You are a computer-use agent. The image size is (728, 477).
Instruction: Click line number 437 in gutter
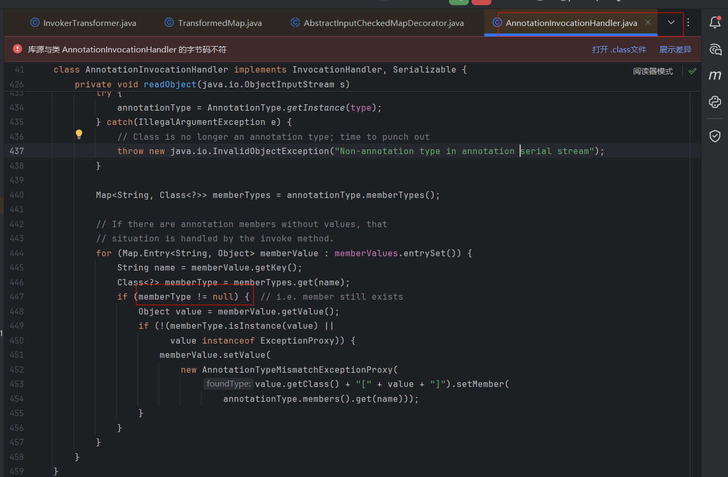[x=16, y=151]
